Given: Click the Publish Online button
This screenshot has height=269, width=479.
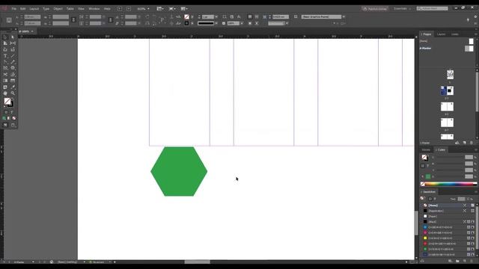Looking at the screenshot, I should tap(375, 9).
